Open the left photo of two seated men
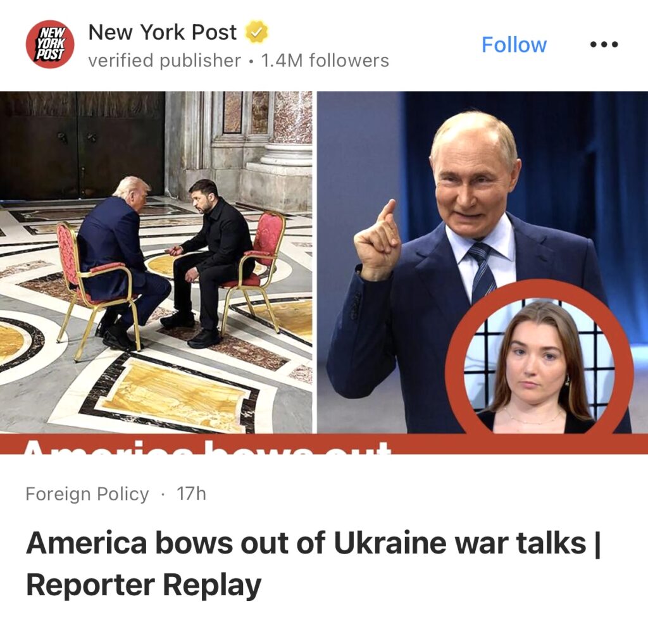This screenshot has width=648, height=625. (x=156, y=263)
